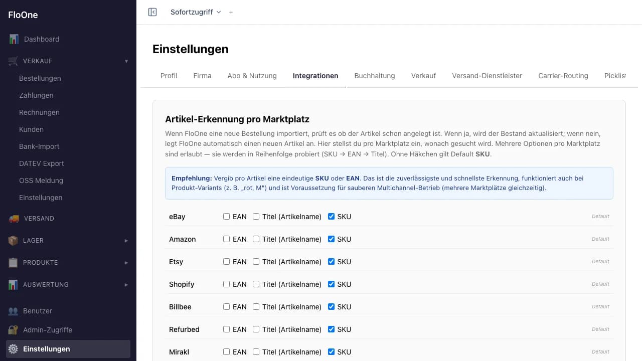The image size is (642, 361).
Task: Switch to the Profil tab
Action: [169, 76]
